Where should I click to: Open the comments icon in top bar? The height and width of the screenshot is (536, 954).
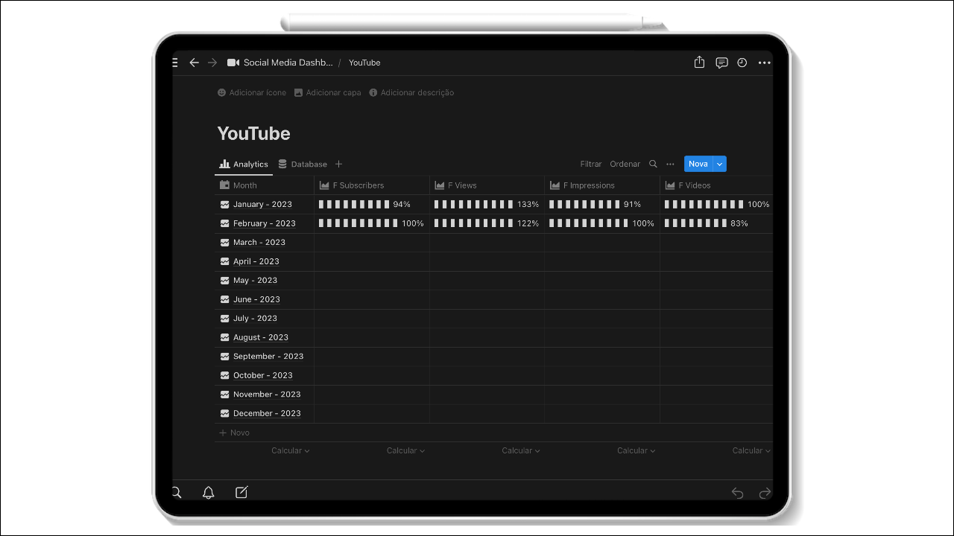click(x=721, y=63)
